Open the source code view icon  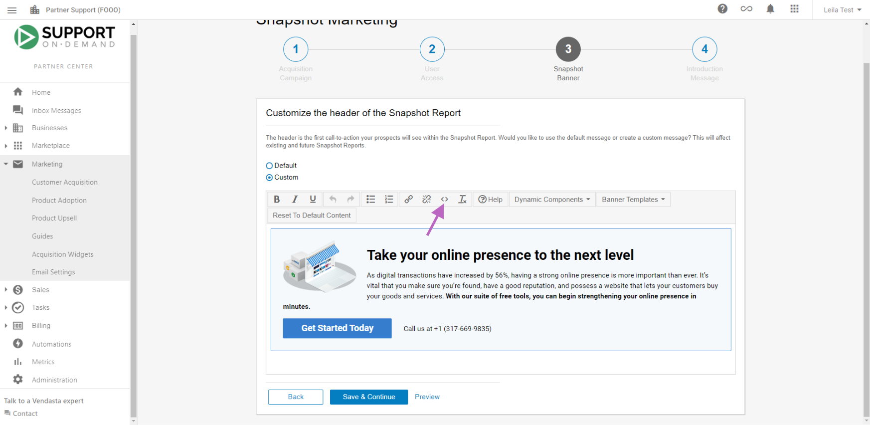pos(444,200)
